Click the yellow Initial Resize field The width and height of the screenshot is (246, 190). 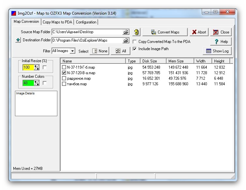[x=28, y=68]
